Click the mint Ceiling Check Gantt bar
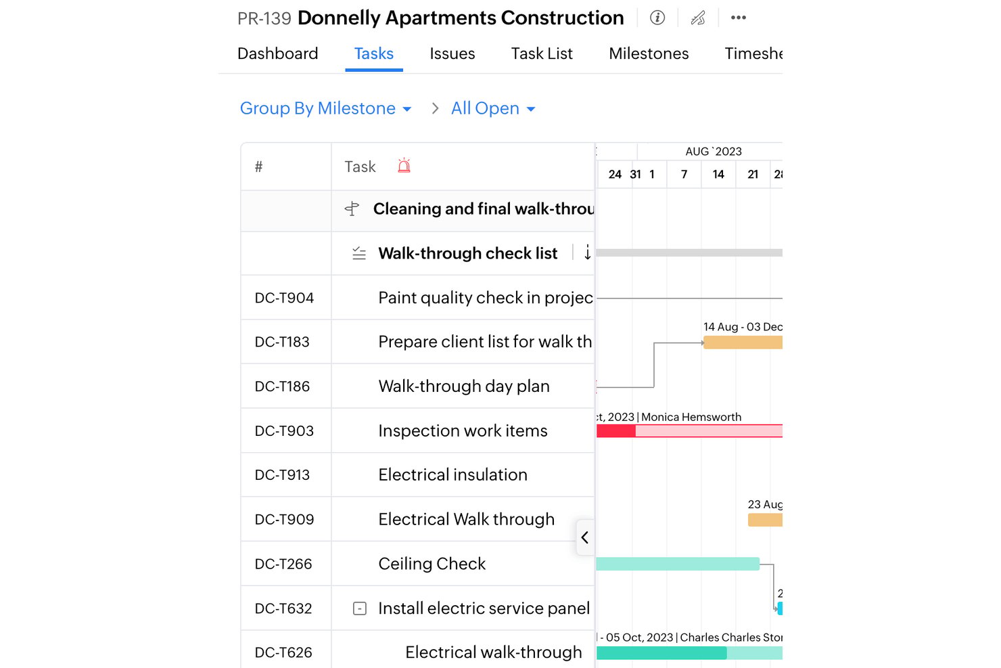The height and width of the screenshot is (668, 1001). click(678, 564)
